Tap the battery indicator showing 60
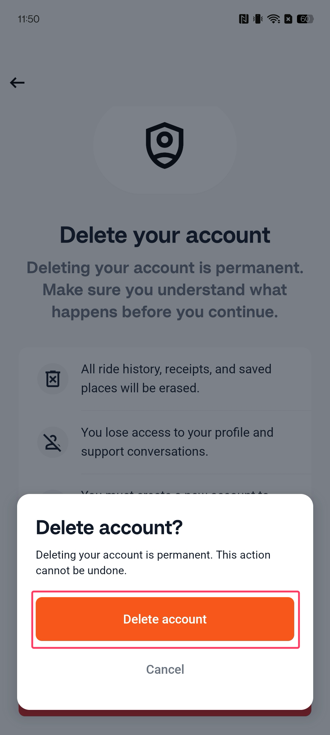Image resolution: width=330 pixels, height=735 pixels. coord(305,19)
